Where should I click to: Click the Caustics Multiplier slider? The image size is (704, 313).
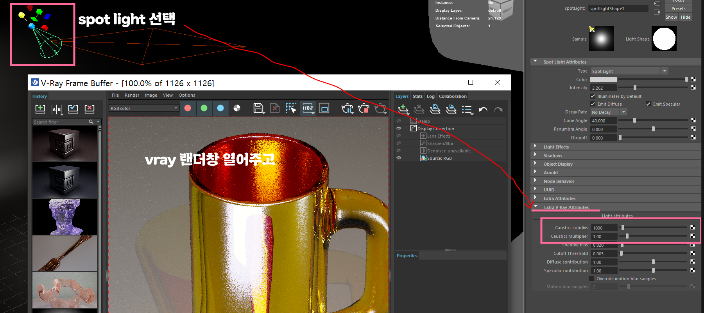click(653, 236)
